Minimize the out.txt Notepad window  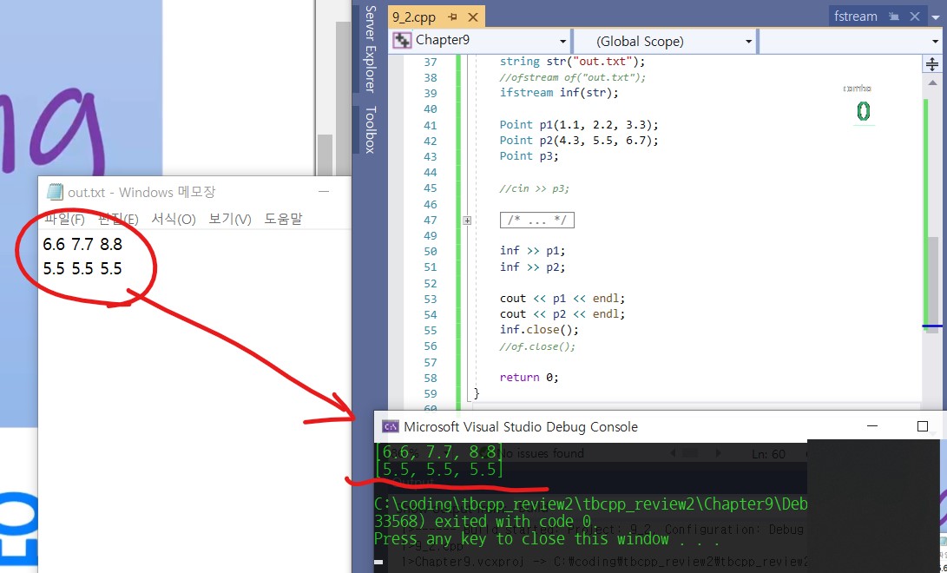point(324,192)
